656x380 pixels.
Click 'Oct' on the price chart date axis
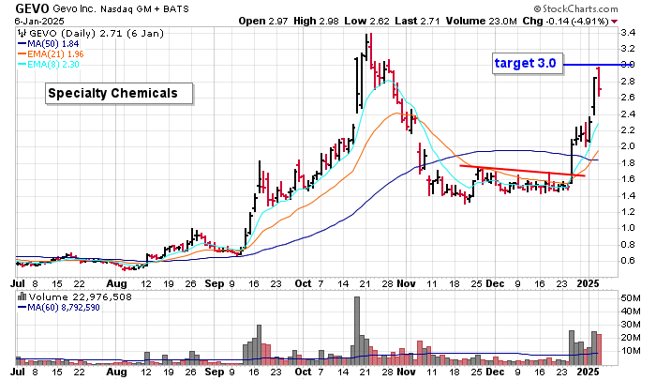(303, 283)
